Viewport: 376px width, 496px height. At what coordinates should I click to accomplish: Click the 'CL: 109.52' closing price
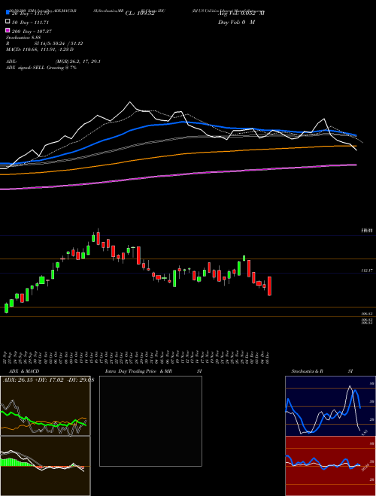[140, 14]
